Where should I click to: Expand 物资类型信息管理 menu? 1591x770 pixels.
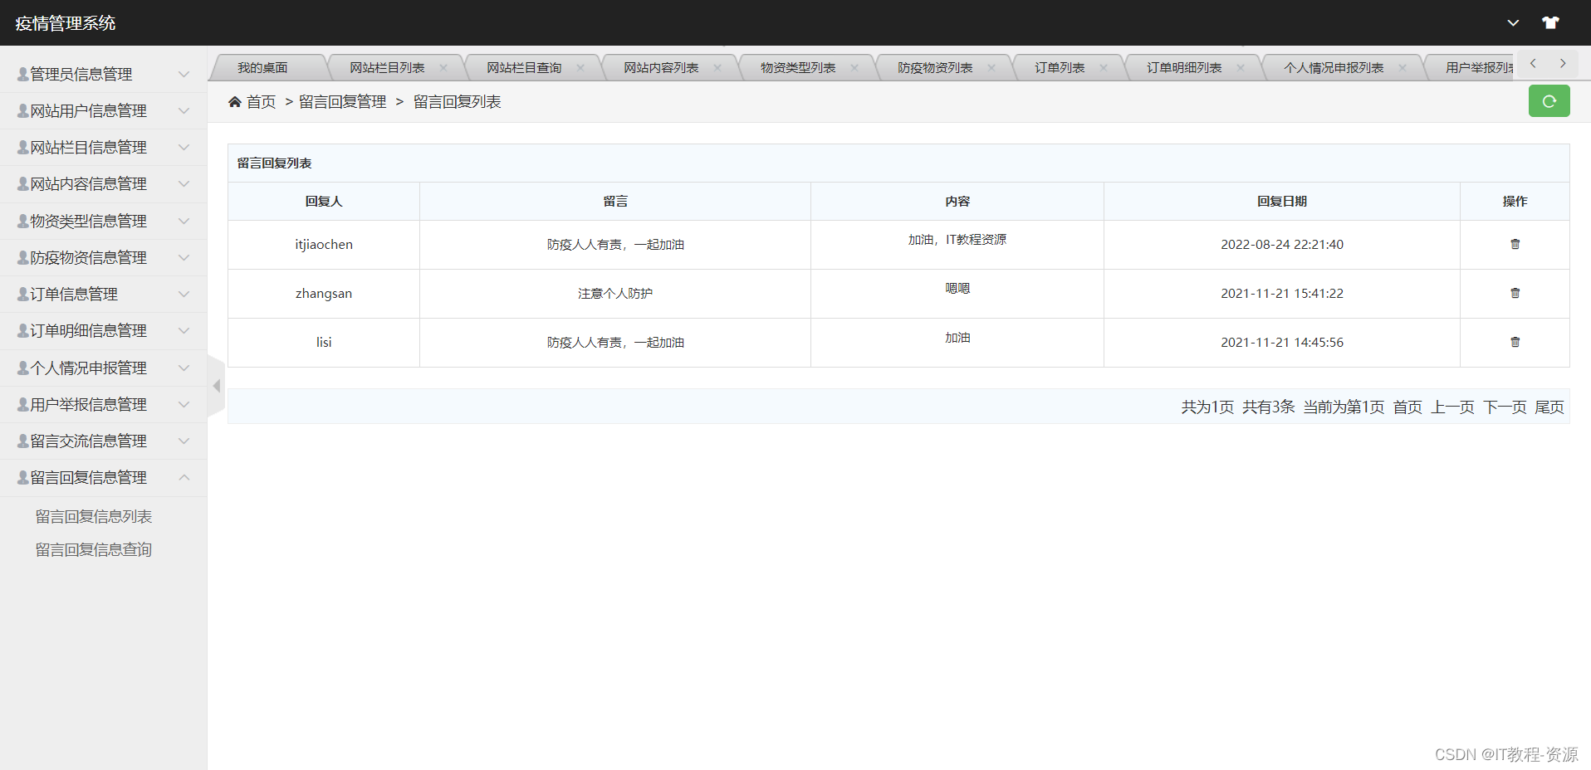point(103,221)
